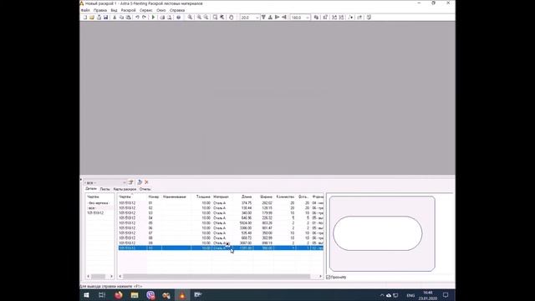Click the New document toolbar icon

click(x=85, y=17)
